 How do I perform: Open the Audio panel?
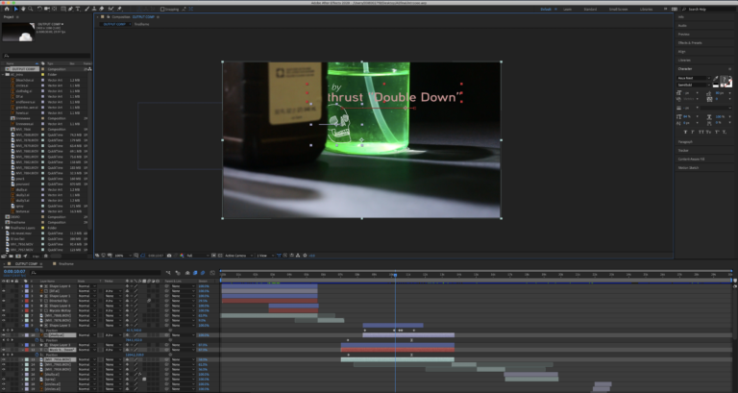(682, 25)
